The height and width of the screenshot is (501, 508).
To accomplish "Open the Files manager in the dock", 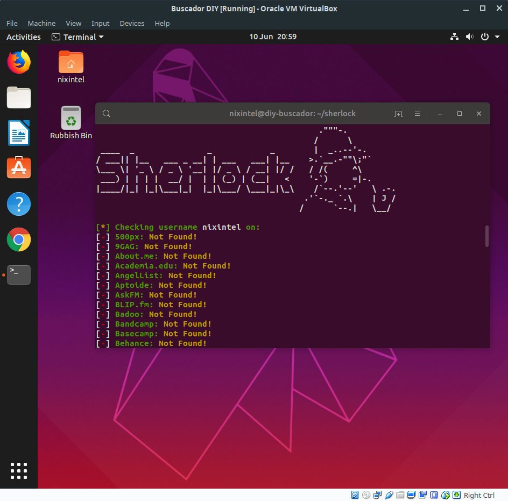I will coord(19,97).
